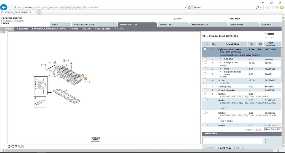Click the ADD TO LIST link
285x153 pixels.
(x=254, y=130)
